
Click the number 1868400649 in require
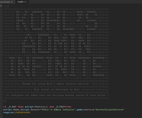point(22,113)
